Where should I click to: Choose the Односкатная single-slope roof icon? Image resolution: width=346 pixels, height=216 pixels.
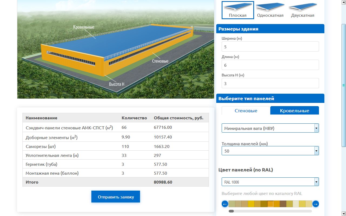click(x=270, y=10)
